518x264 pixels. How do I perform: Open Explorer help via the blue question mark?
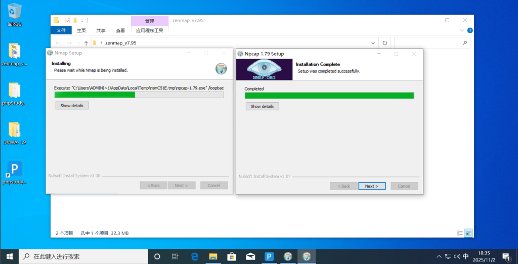tap(469, 30)
